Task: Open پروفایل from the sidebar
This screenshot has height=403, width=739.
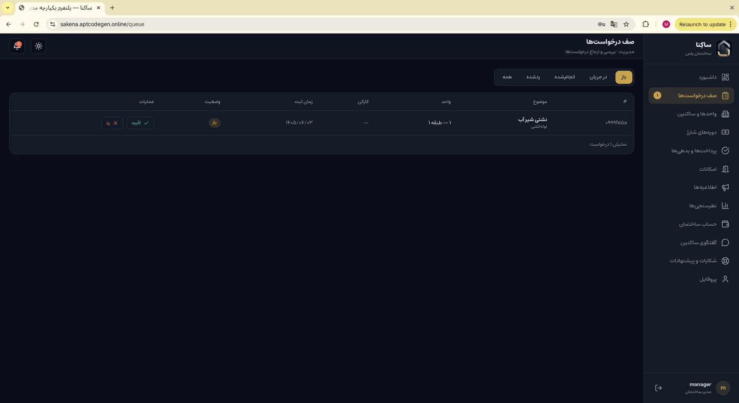Action: click(x=691, y=279)
